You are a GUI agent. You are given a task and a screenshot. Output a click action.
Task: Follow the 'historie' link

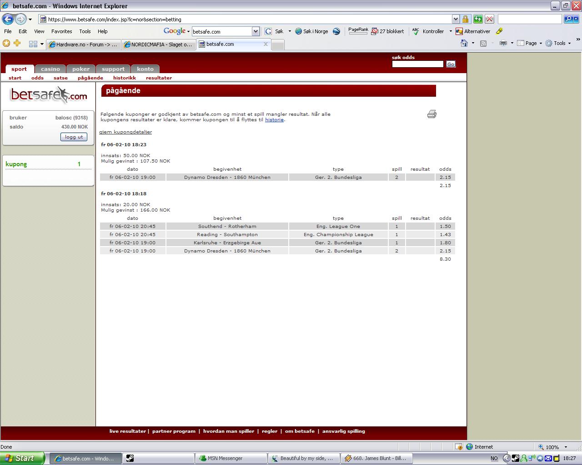[x=275, y=119]
